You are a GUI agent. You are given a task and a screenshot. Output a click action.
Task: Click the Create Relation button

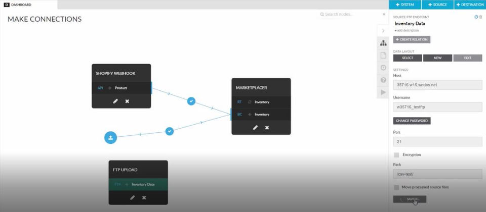coord(412,39)
